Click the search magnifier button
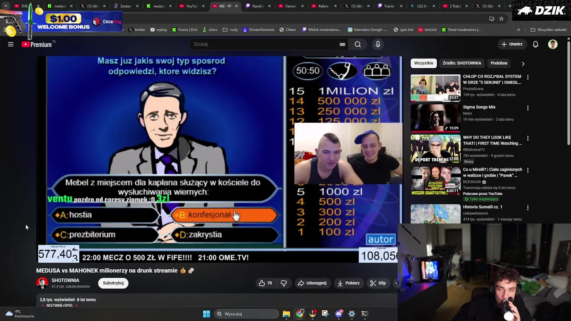 point(358,44)
